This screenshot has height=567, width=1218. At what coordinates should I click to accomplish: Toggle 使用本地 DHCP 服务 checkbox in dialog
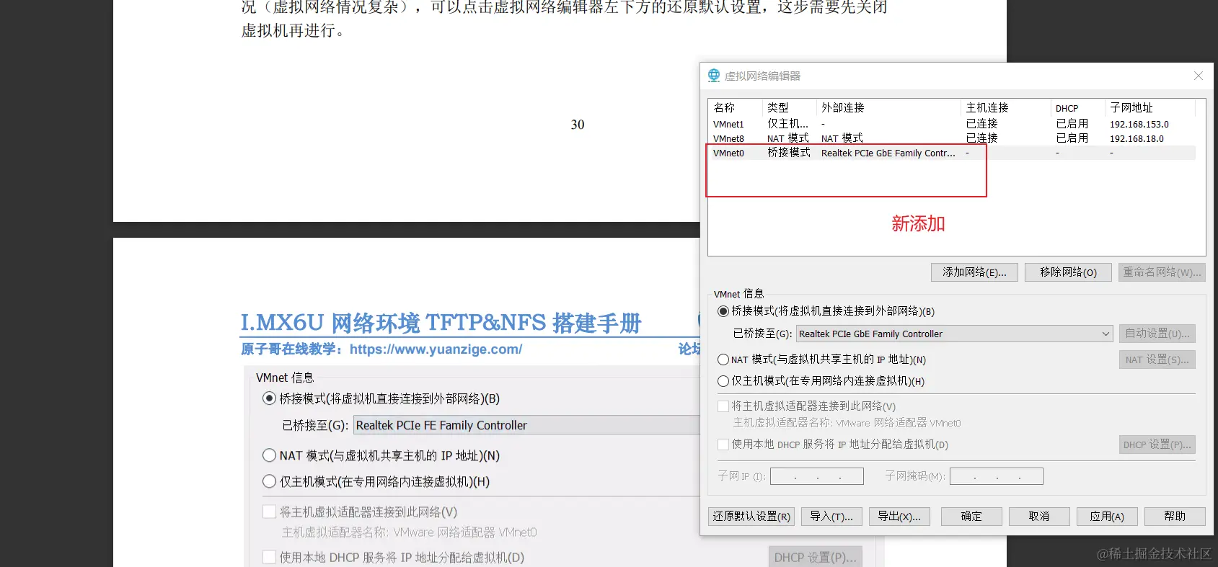pos(723,445)
